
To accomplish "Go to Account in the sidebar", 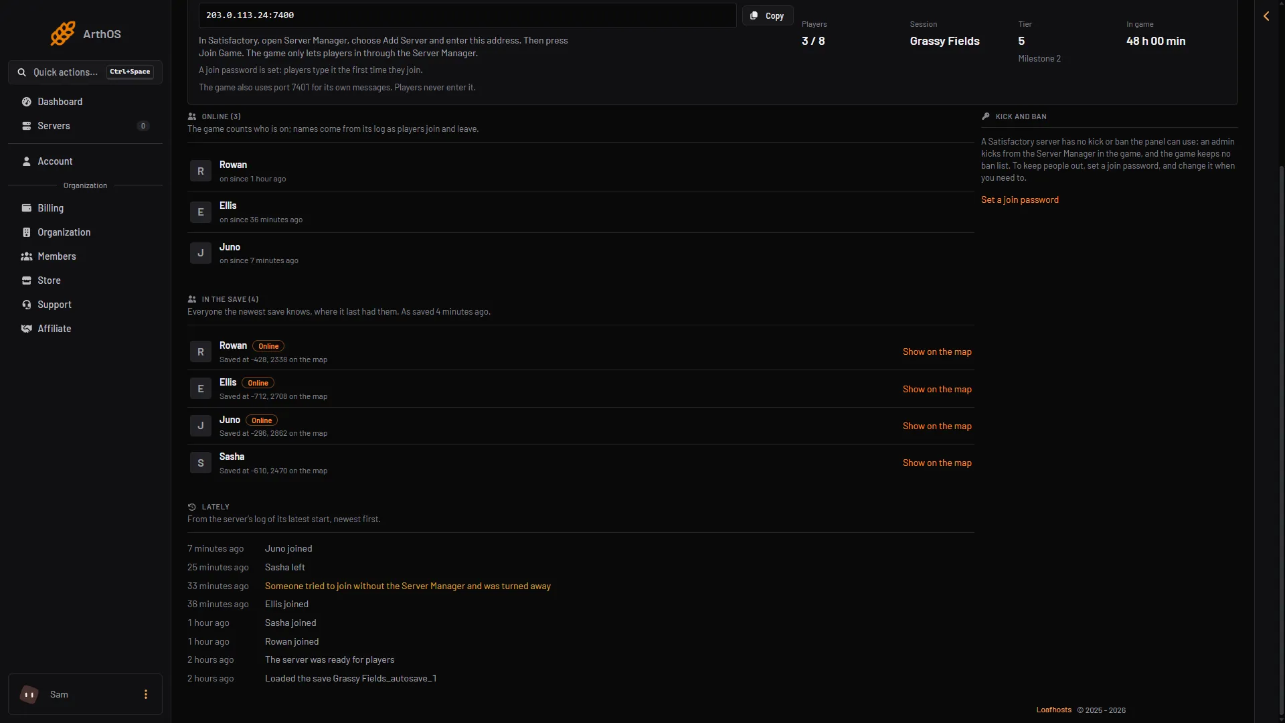I will (x=85, y=161).
